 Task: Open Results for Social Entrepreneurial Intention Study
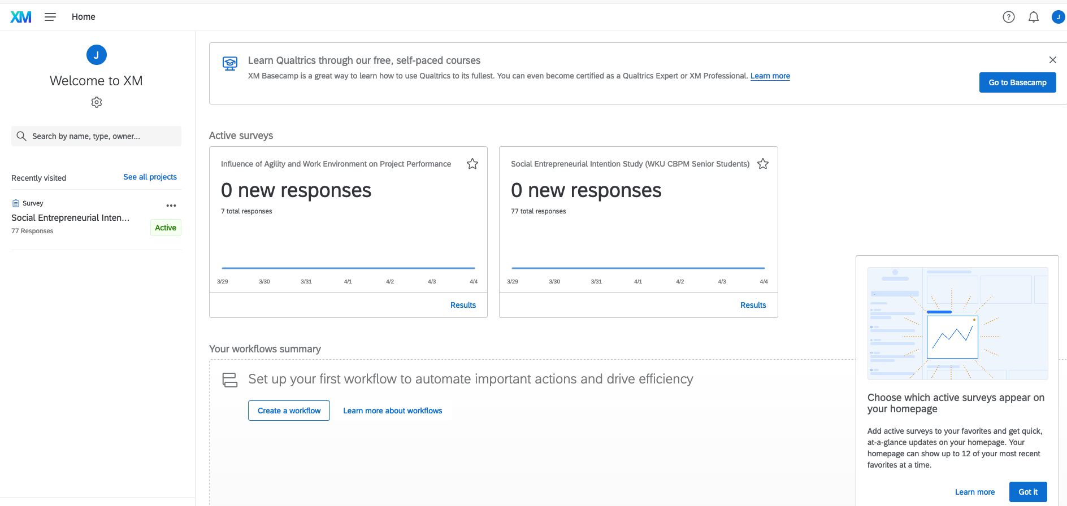(753, 305)
